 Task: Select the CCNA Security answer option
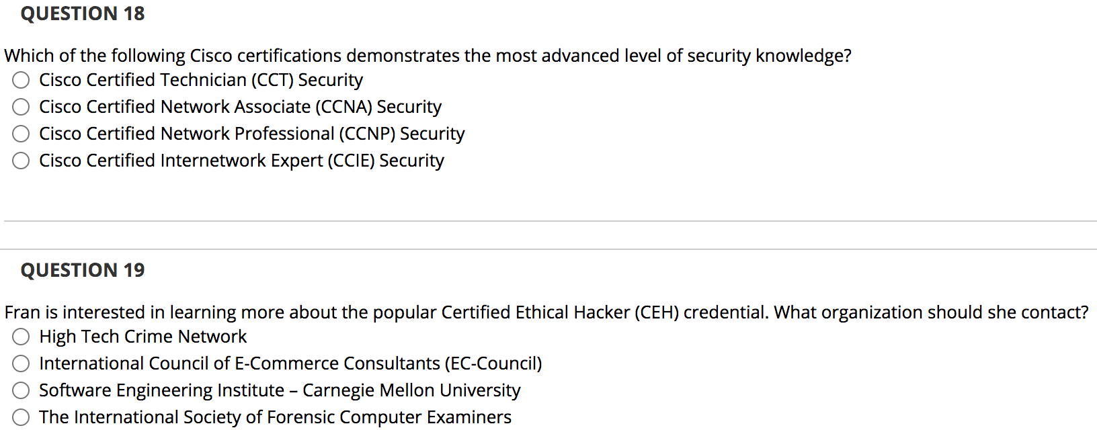pos(20,107)
